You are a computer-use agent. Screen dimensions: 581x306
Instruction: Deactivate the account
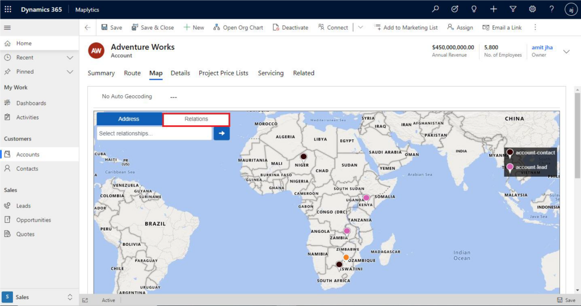290,27
